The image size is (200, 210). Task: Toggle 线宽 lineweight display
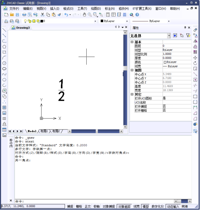tap(136, 206)
